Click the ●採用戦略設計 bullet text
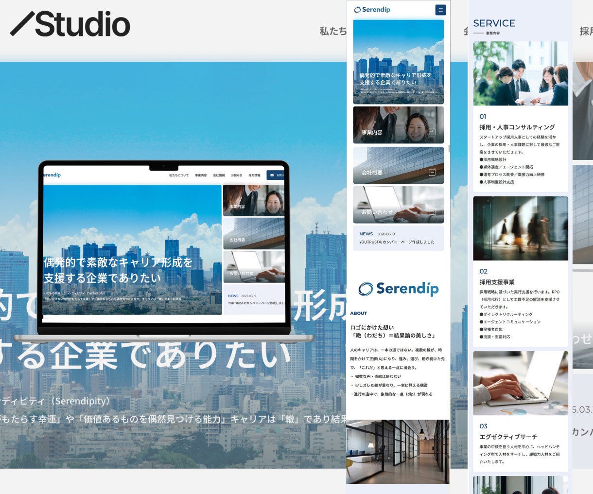Viewport: 593px width, 494px height. tap(493, 159)
